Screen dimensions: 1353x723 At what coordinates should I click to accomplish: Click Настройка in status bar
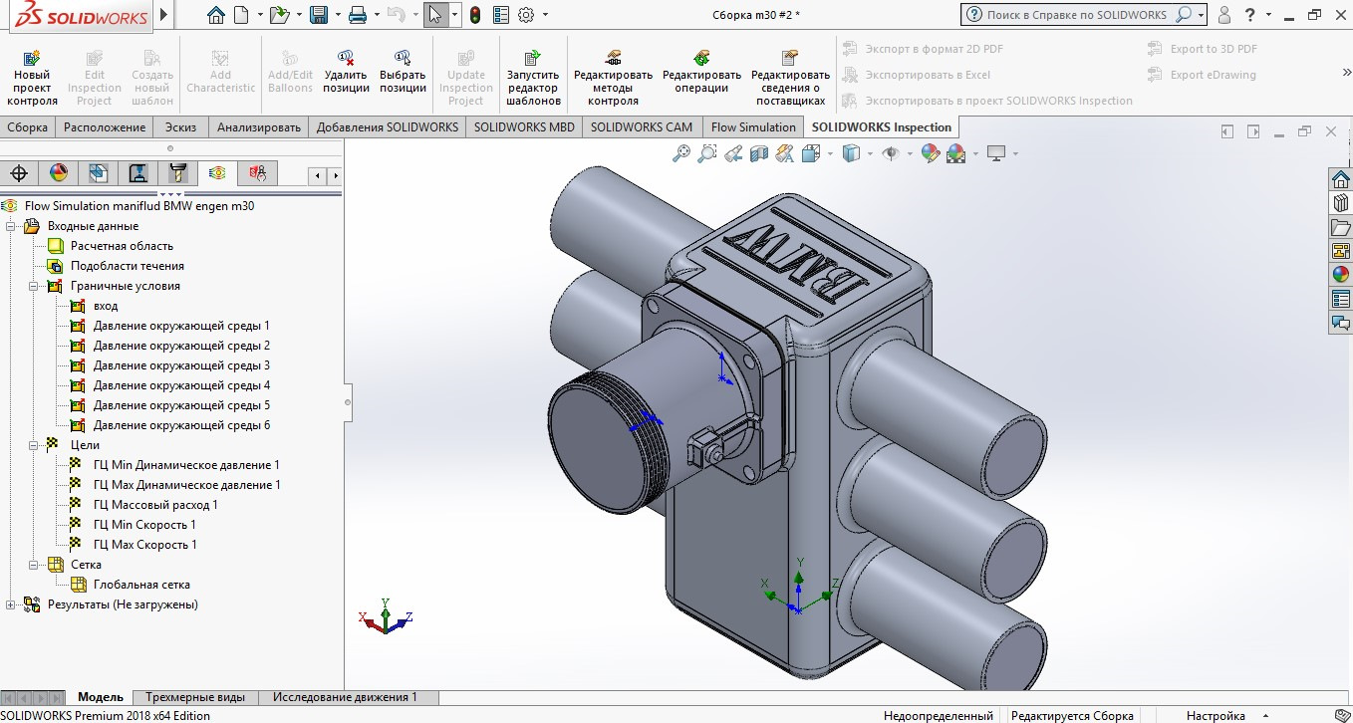point(1215,715)
